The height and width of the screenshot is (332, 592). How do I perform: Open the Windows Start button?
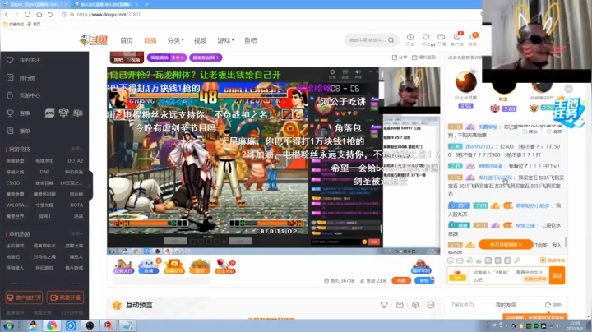click(x=8, y=325)
